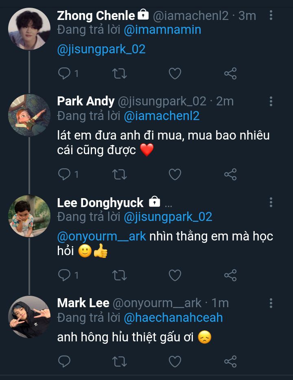The width and height of the screenshot is (293, 380).
Task: Retweet Lee Donghyuck's reply
Action: point(120,275)
